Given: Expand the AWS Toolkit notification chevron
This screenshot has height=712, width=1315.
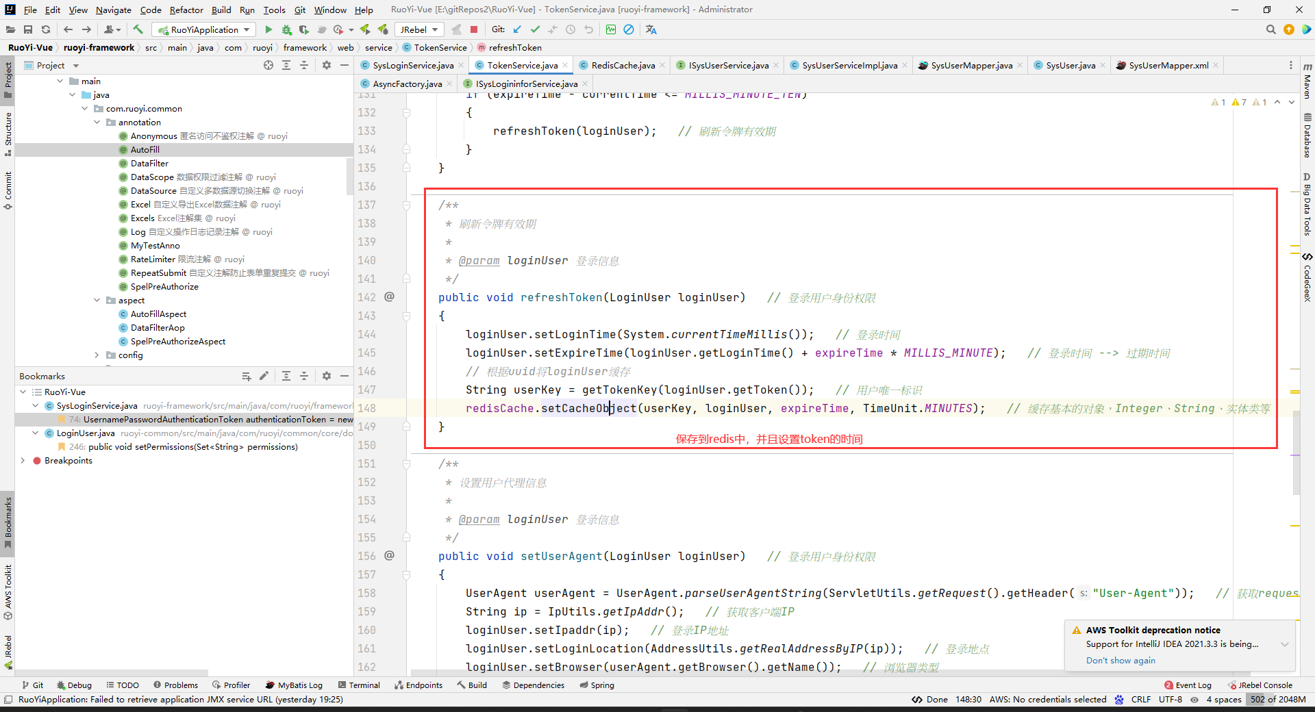Looking at the screenshot, I should [x=1285, y=644].
